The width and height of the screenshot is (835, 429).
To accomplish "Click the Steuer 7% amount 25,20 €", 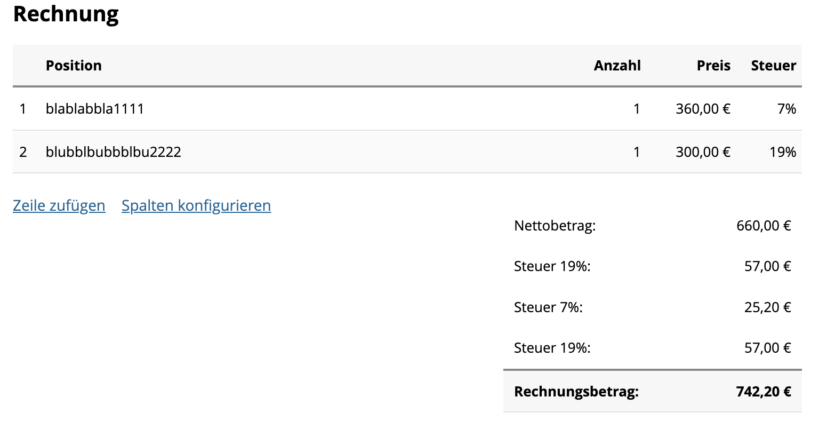I will pyautogui.click(x=767, y=307).
